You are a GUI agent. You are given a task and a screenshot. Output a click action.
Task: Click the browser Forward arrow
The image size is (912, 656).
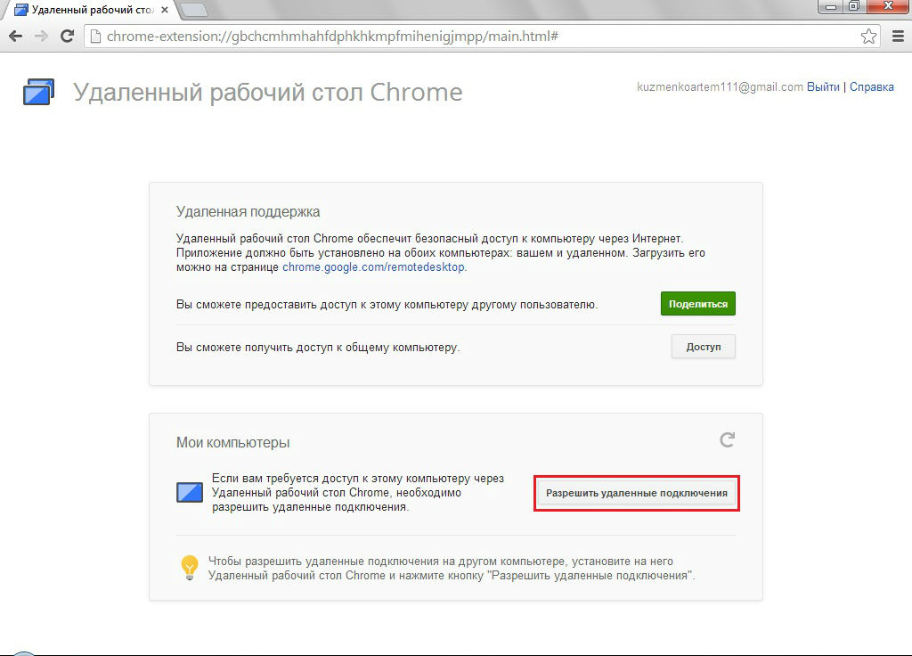(41, 36)
